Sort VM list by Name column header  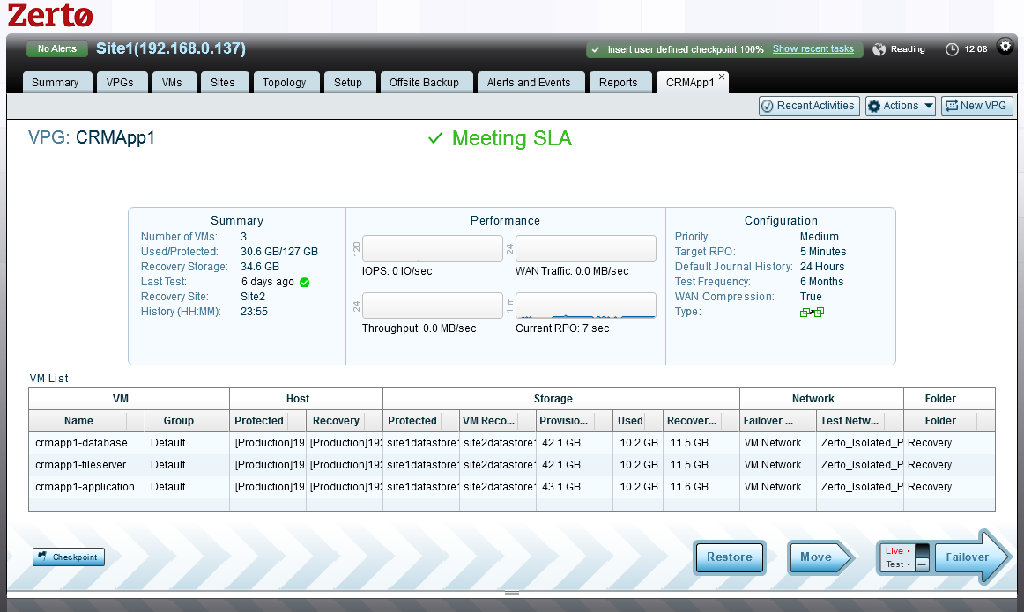pyautogui.click(x=78, y=421)
